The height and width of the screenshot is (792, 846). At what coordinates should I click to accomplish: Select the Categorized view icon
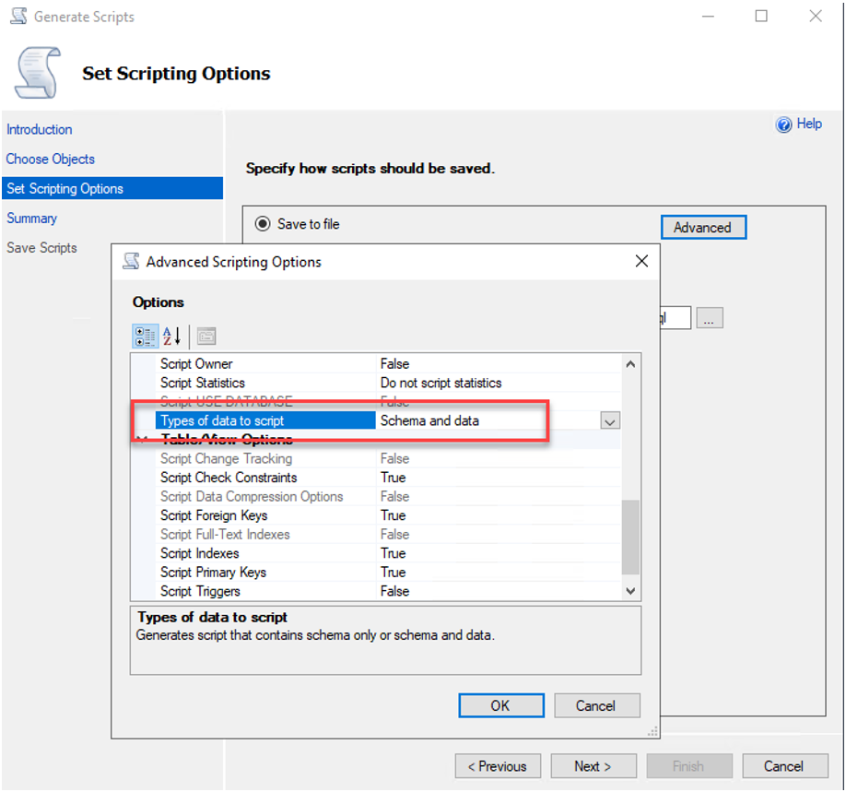[145, 336]
